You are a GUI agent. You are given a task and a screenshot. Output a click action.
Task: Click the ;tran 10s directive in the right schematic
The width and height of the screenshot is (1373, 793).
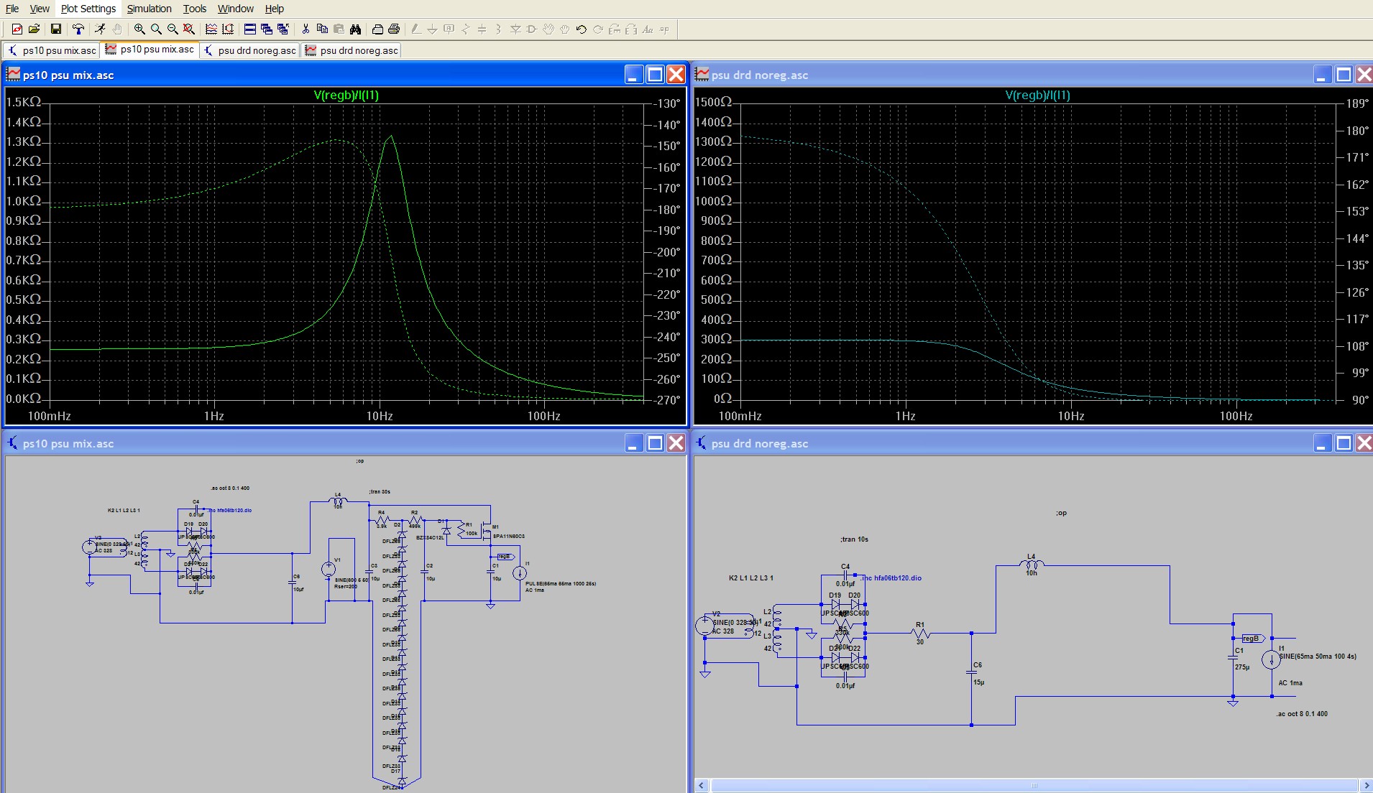click(x=854, y=539)
